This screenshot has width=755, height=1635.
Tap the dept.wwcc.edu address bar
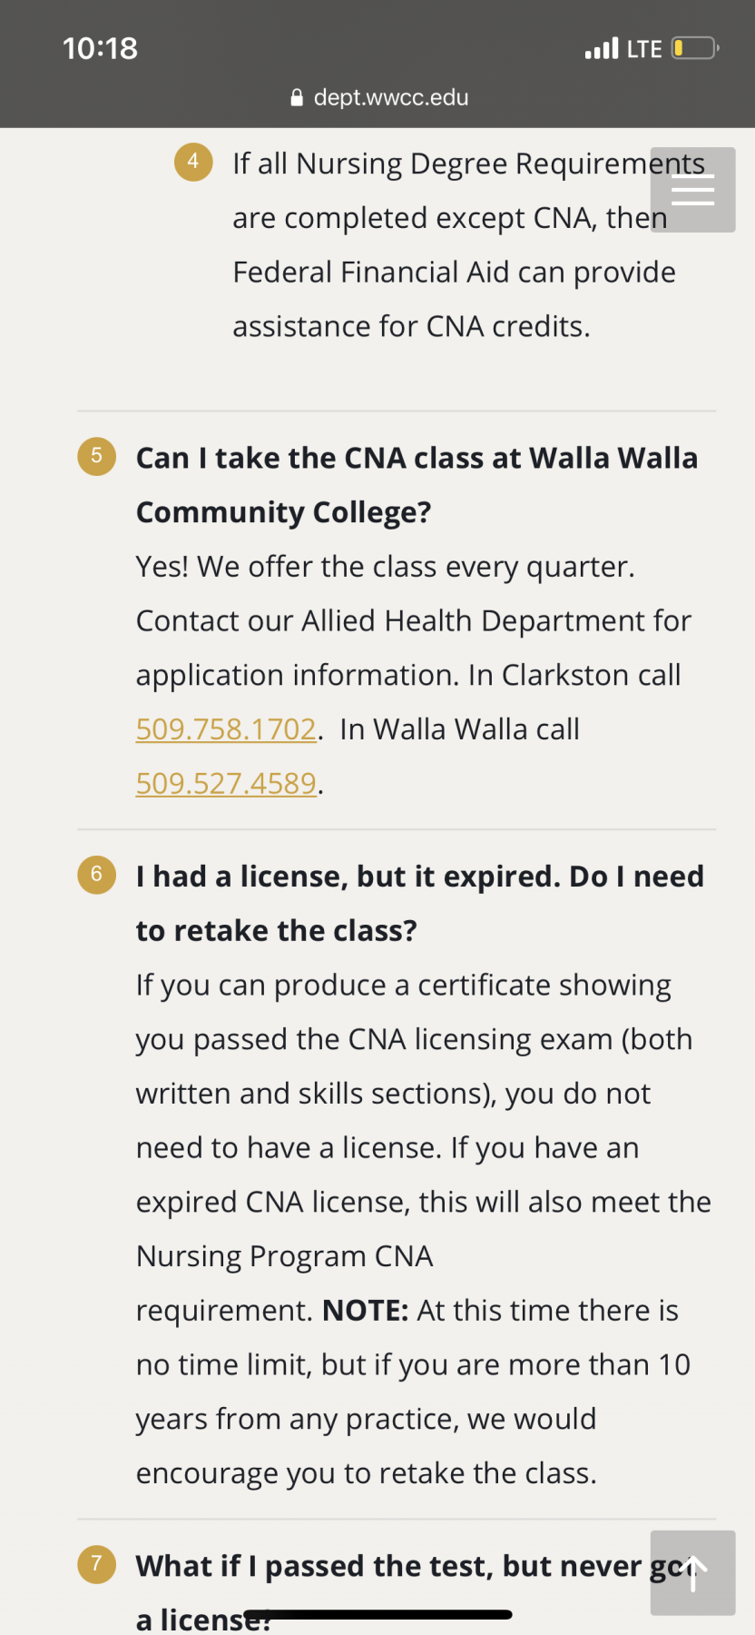[378, 98]
